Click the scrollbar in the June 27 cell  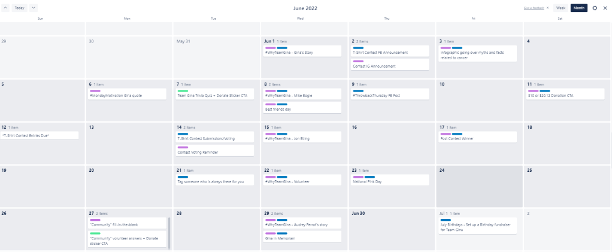coord(169,232)
